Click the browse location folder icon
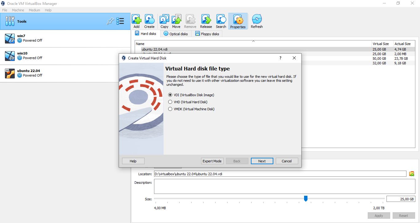Screen dimensions: 420x223 coord(412,174)
